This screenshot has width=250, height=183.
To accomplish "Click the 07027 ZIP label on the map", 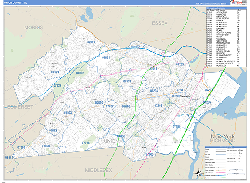I will click(110, 106).
